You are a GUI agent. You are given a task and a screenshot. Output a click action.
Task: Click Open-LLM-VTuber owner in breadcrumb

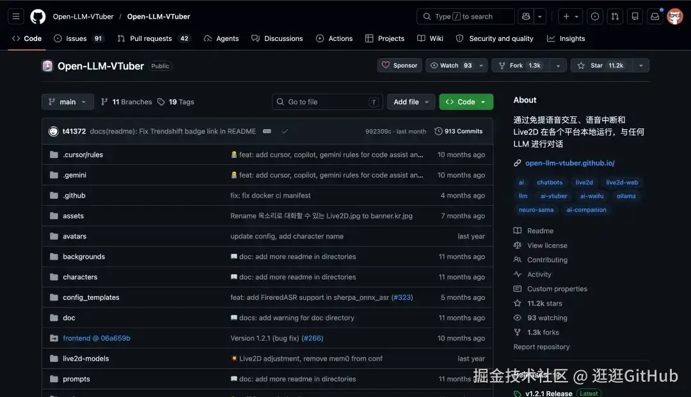pos(83,17)
